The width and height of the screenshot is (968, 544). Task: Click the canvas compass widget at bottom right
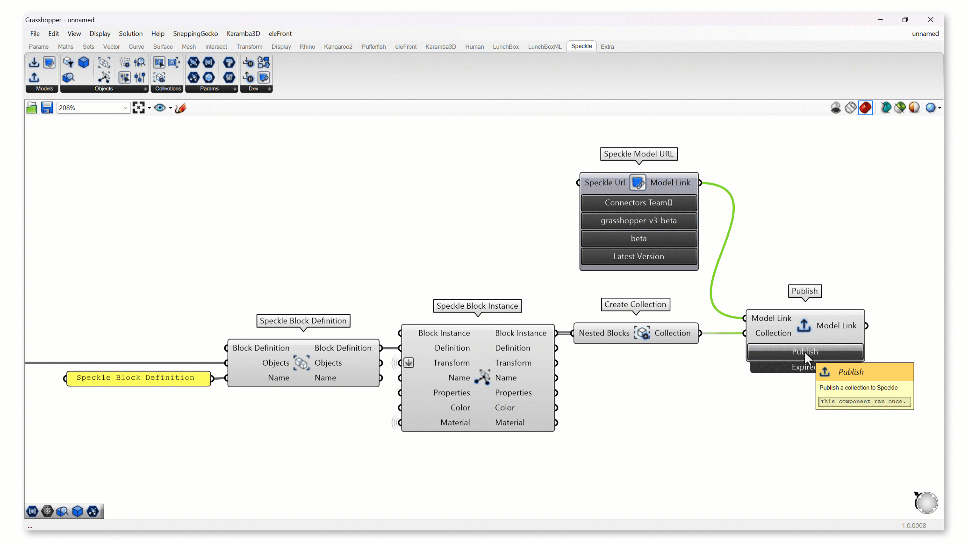pyautogui.click(x=926, y=503)
